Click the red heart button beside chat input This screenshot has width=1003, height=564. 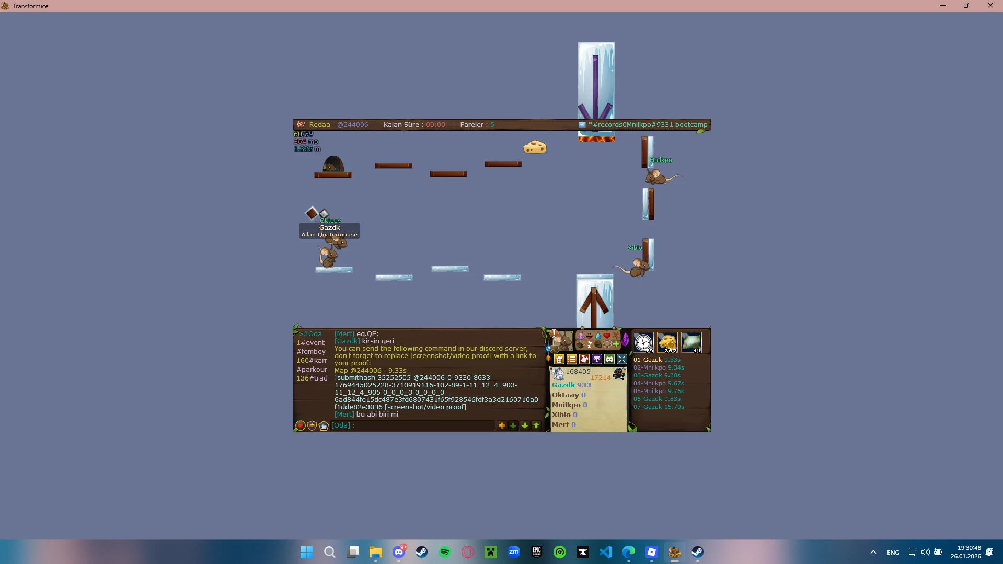(301, 426)
